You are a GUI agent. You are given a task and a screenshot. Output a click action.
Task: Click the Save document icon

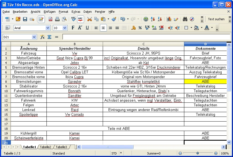(x=25, y=19)
